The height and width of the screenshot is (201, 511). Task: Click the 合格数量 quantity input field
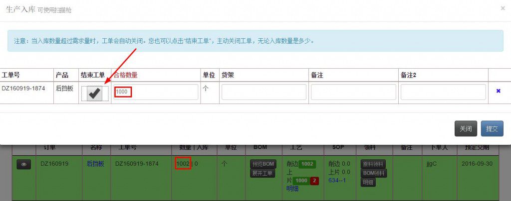coord(155,92)
